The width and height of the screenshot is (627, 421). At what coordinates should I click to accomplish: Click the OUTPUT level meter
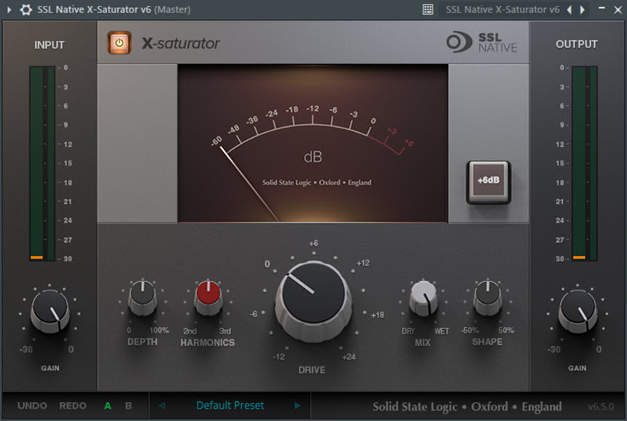[584, 163]
